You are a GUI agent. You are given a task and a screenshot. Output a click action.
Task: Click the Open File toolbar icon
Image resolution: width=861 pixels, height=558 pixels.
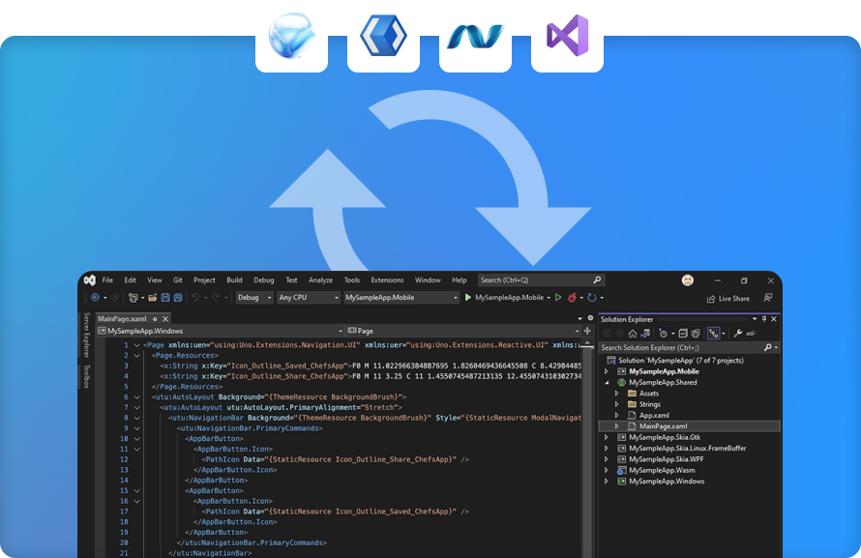tap(153, 298)
